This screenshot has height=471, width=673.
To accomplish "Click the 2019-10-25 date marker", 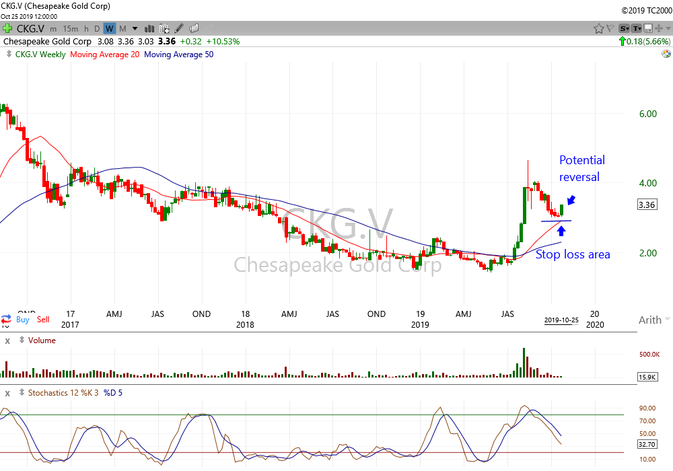I will coord(561,320).
